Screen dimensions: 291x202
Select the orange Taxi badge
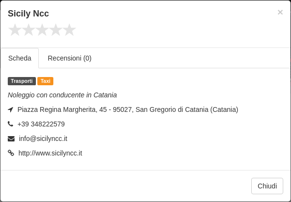(x=45, y=81)
